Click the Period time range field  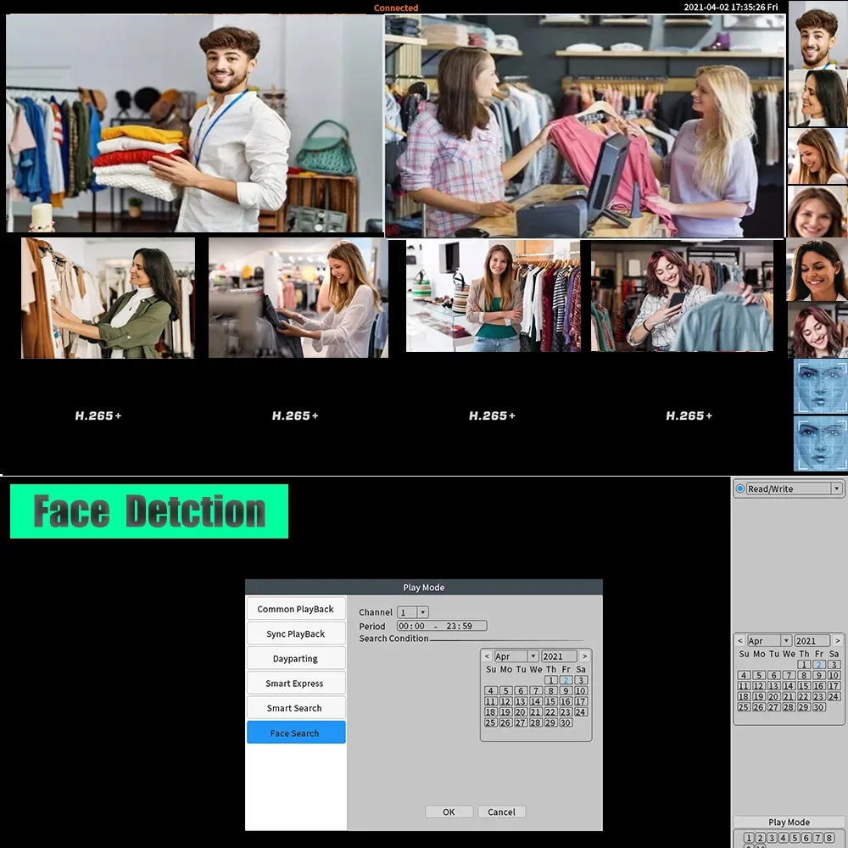(x=442, y=626)
